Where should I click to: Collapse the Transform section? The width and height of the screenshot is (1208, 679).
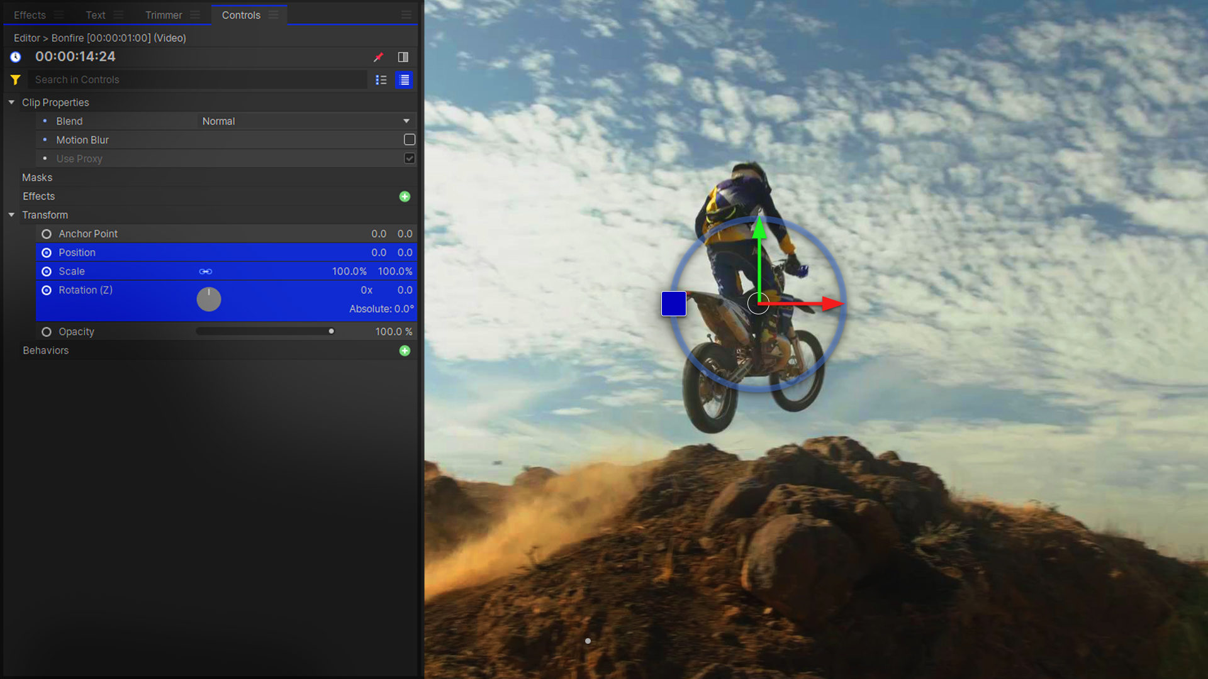tap(11, 215)
